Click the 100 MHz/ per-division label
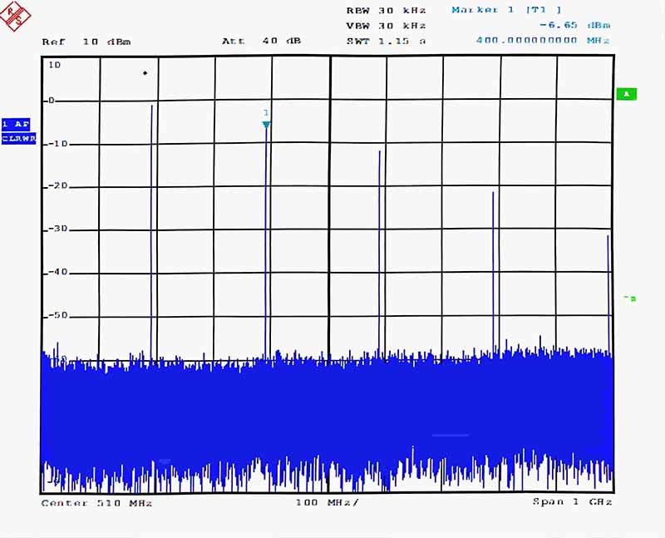Screen dimensions: 665x538 (328, 503)
